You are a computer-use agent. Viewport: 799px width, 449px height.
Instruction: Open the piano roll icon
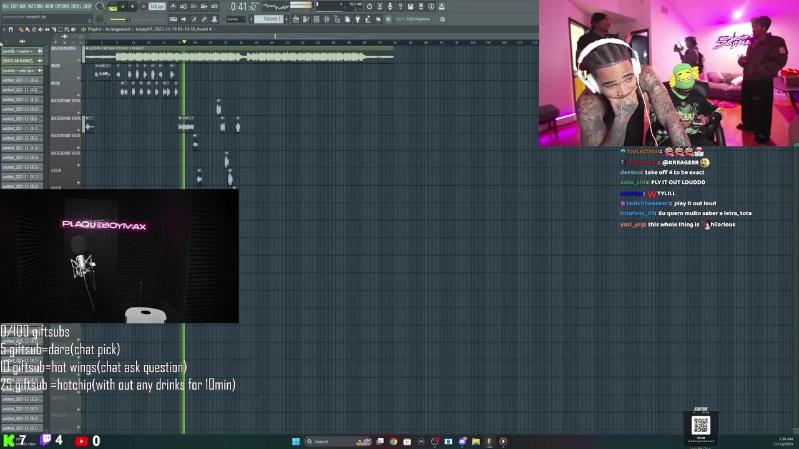[306, 19]
